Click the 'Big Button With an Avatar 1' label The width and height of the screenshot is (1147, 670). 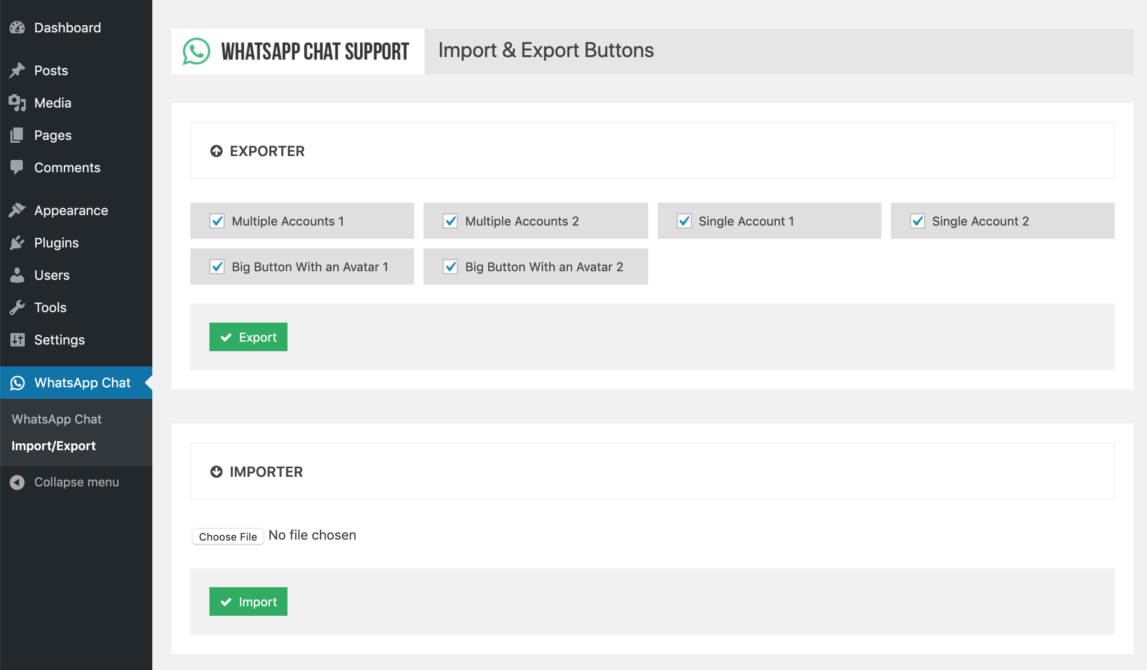310,267
